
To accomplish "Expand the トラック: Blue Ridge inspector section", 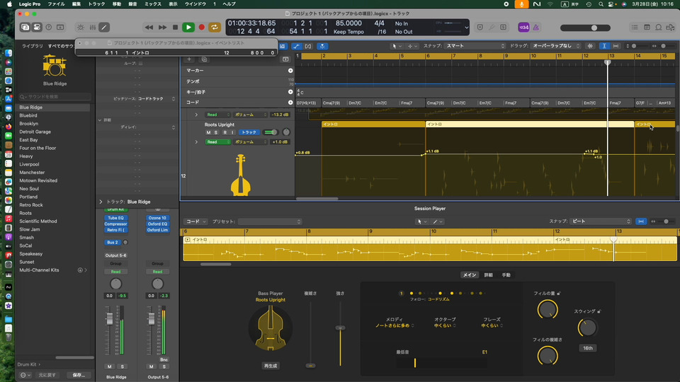I will (101, 202).
